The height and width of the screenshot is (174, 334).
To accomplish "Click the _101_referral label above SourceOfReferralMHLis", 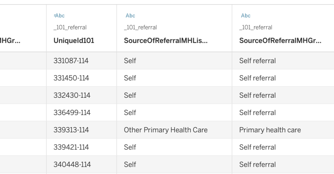I will [x=141, y=28].
